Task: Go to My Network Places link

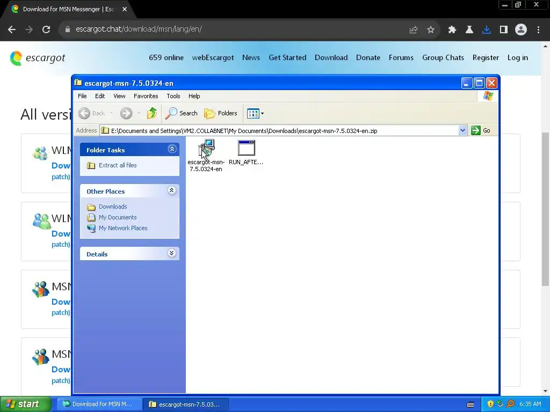Action: (117, 228)
